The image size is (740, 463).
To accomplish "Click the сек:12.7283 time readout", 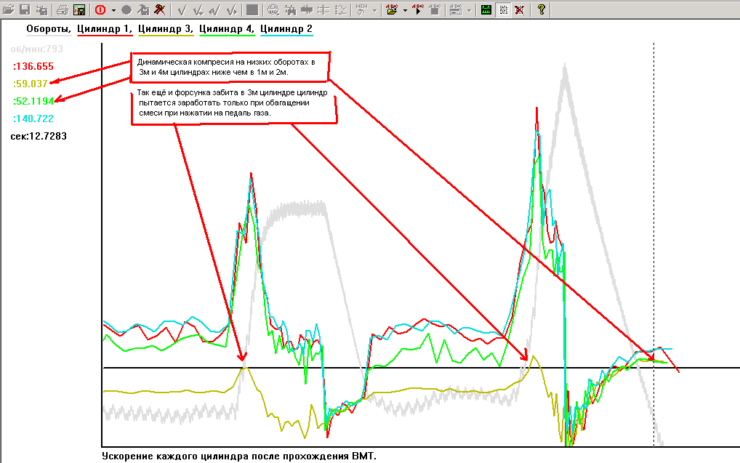I will click(x=39, y=137).
